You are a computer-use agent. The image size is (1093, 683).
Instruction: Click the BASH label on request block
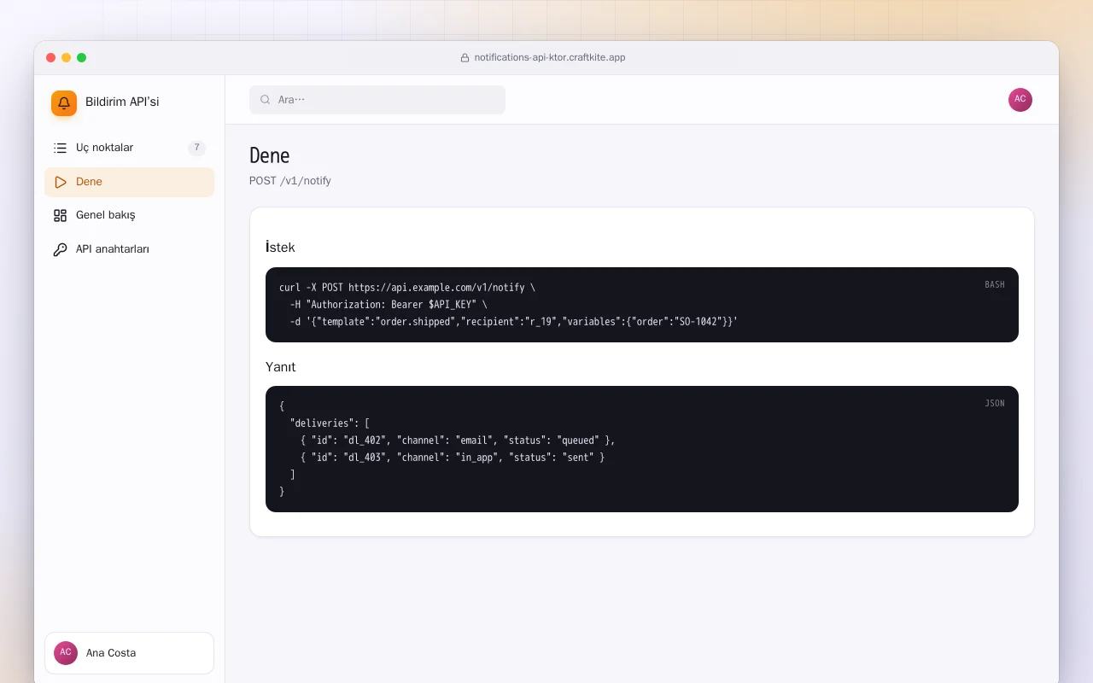995,285
